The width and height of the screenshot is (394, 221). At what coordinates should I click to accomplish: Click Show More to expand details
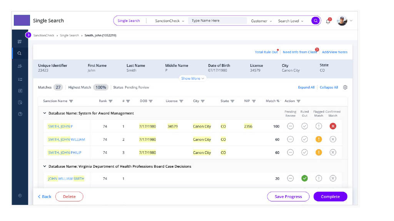coord(192,78)
